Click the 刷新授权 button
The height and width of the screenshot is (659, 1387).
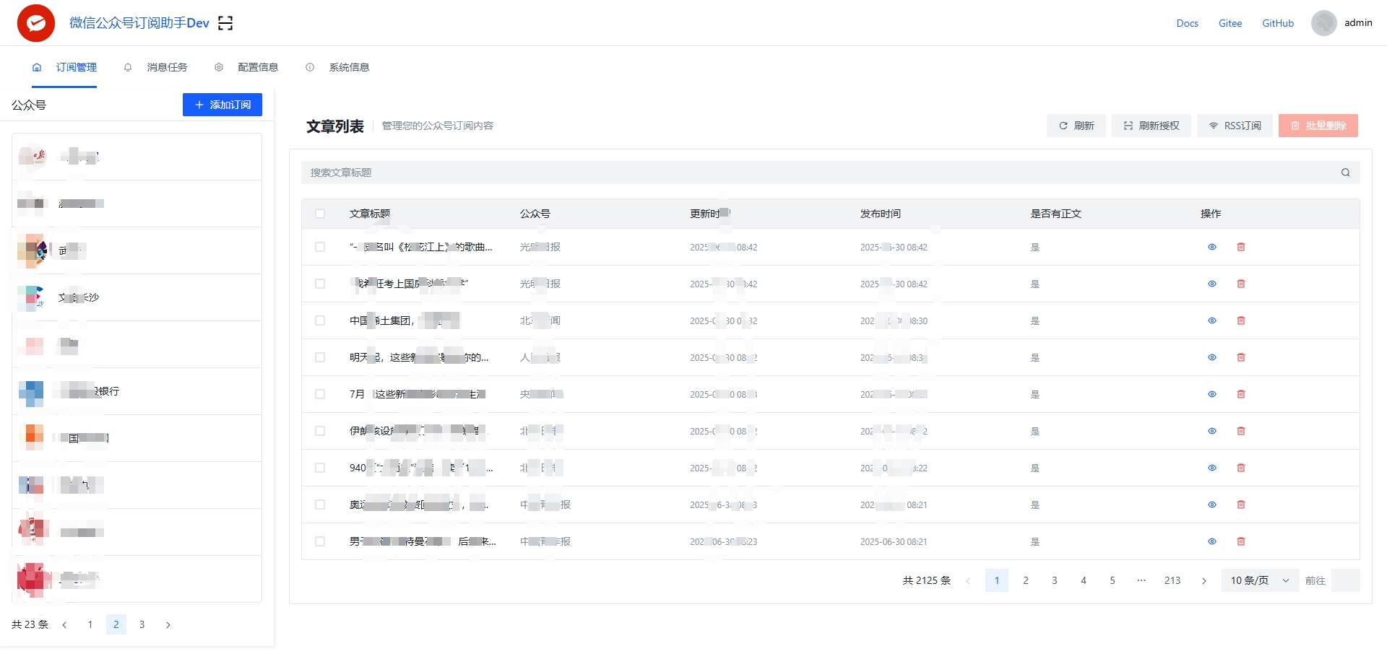[1151, 126]
